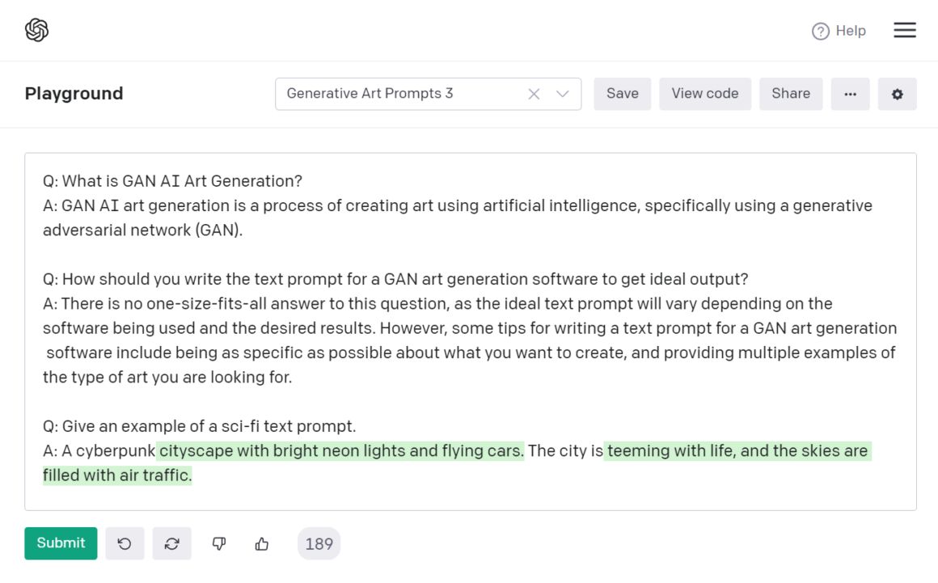This screenshot has height=583, width=938.
Task: Click inside the prompt text area
Action: (x=469, y=323)
